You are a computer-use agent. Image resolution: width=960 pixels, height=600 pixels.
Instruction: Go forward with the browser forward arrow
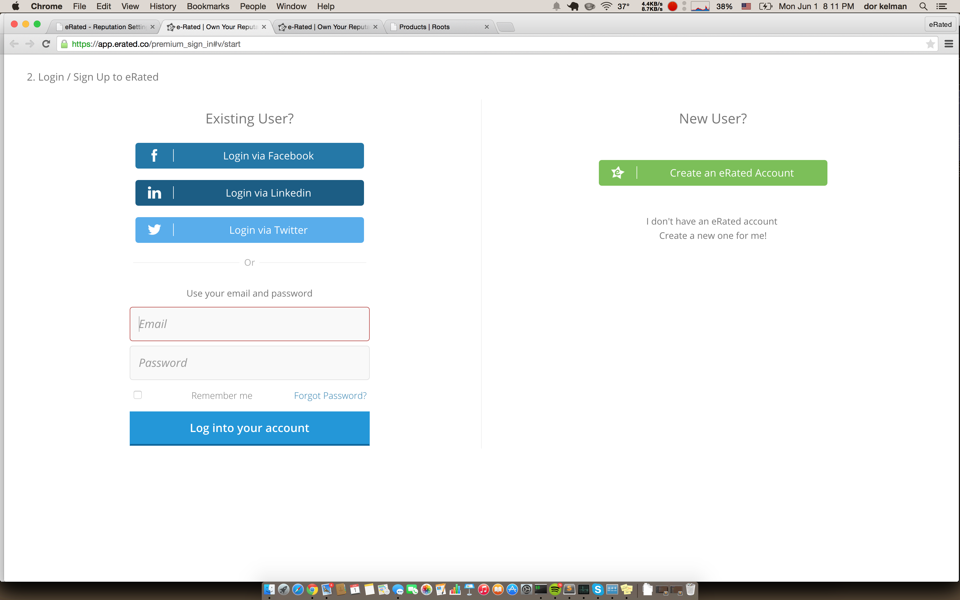click(30, 44)
